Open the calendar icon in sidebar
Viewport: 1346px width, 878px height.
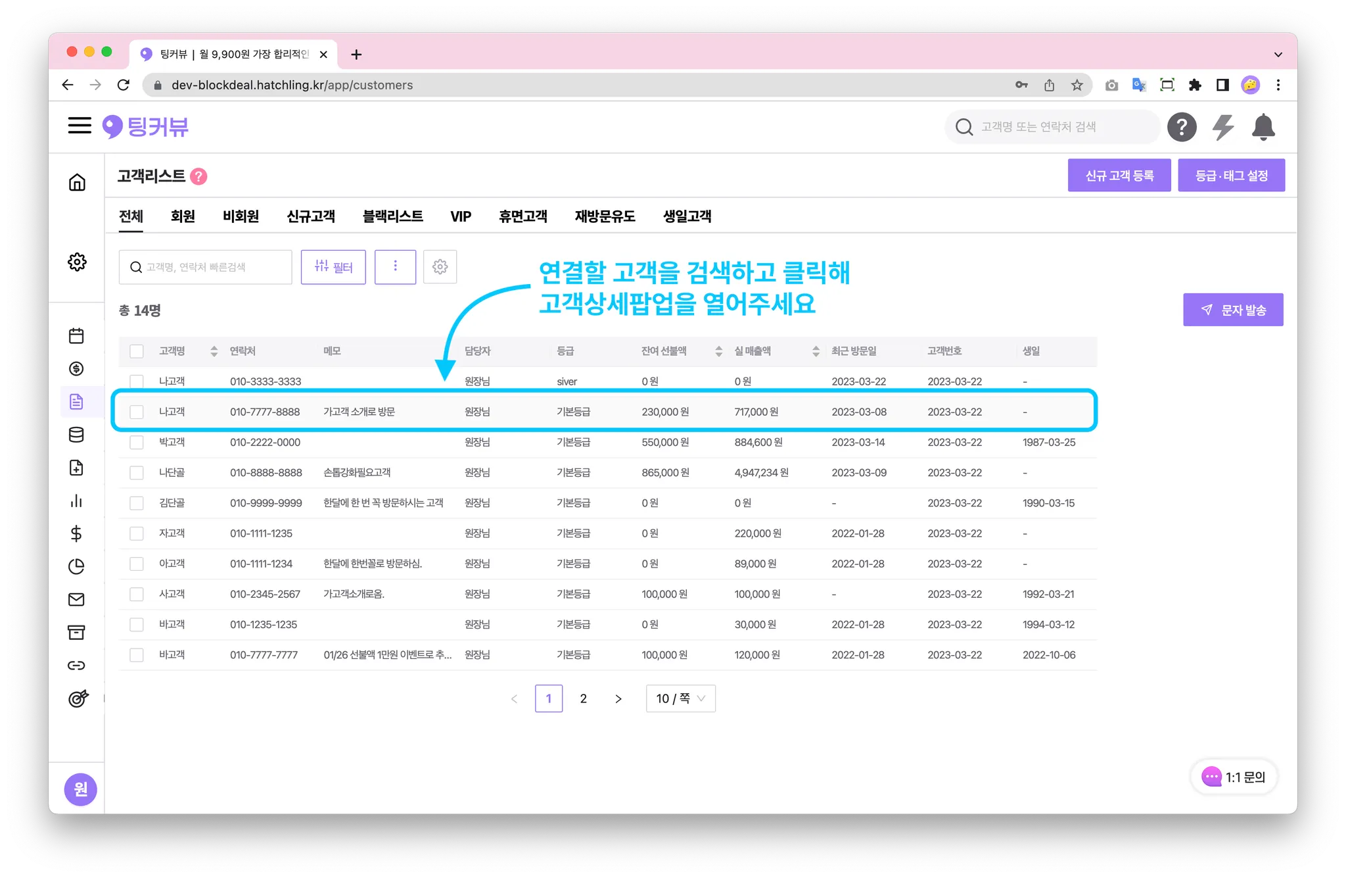point(76,336)
